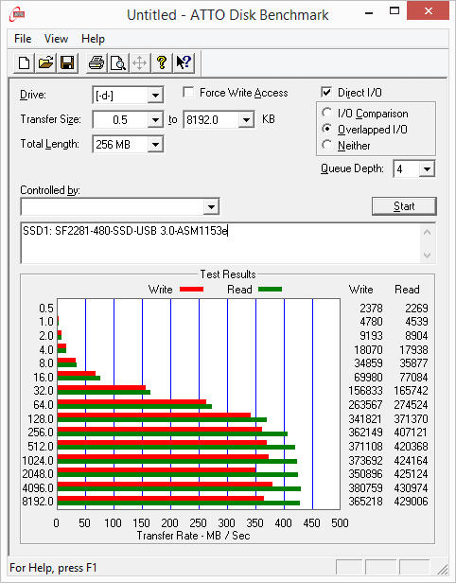Click the description box scroll down arrow

point(428,256)
